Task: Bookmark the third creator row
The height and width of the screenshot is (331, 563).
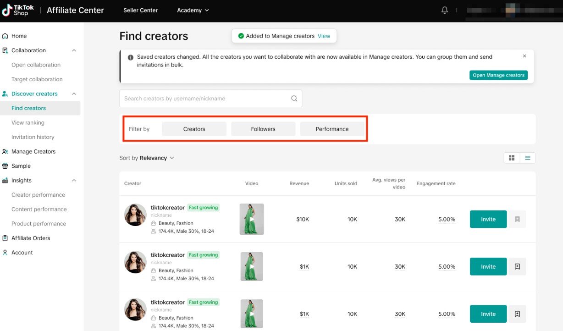Action: point(517,314)
